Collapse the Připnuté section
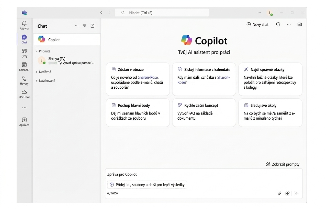 point(43,51)
